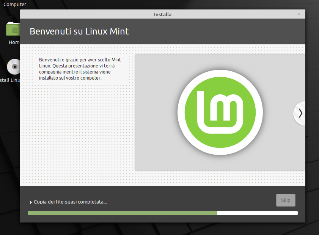This screenshot has width=319, height=235.
Task: Minimize the Installa window
Action: click(x=299, y=14)
